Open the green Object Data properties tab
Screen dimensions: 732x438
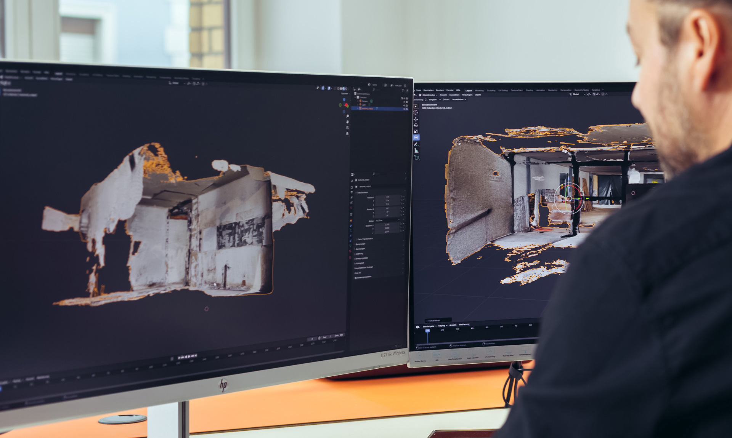tap(351, 246)
